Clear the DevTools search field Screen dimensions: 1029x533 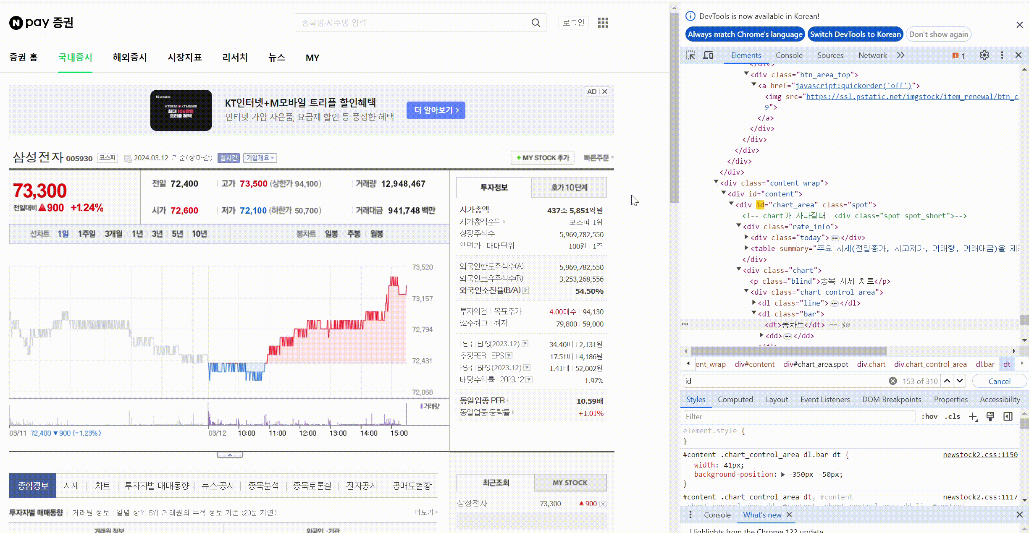[x=893, y=381]
